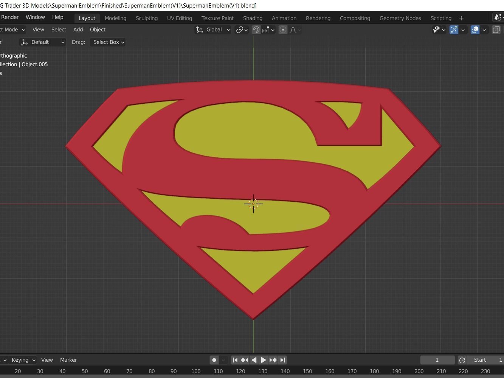
Task: Click frame 50 on the timeline ruler
Action: [x=85, y=371]
